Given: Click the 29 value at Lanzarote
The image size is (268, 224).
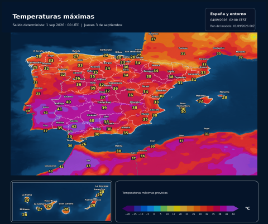Looking at the screenshot, I should click(x=100, y=195).
